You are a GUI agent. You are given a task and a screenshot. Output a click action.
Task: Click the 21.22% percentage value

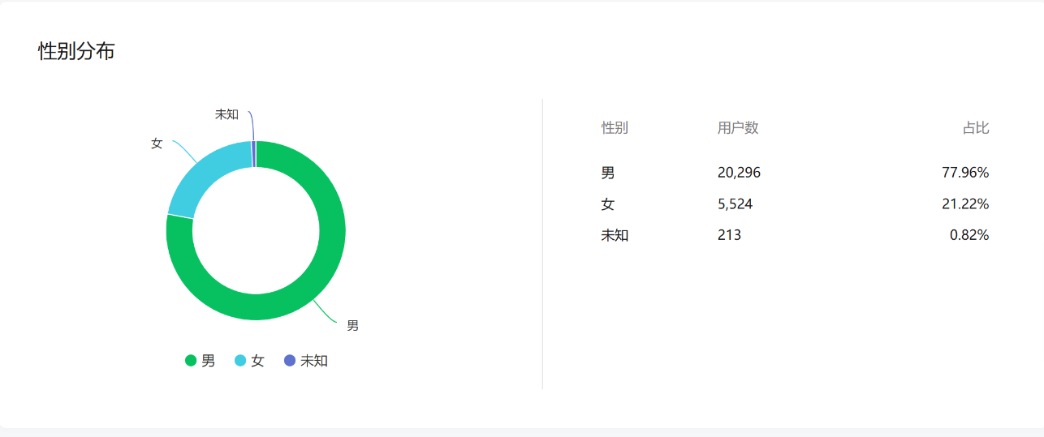[965, 204]
